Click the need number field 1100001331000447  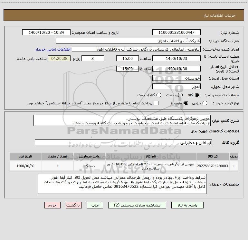point(176,33)
